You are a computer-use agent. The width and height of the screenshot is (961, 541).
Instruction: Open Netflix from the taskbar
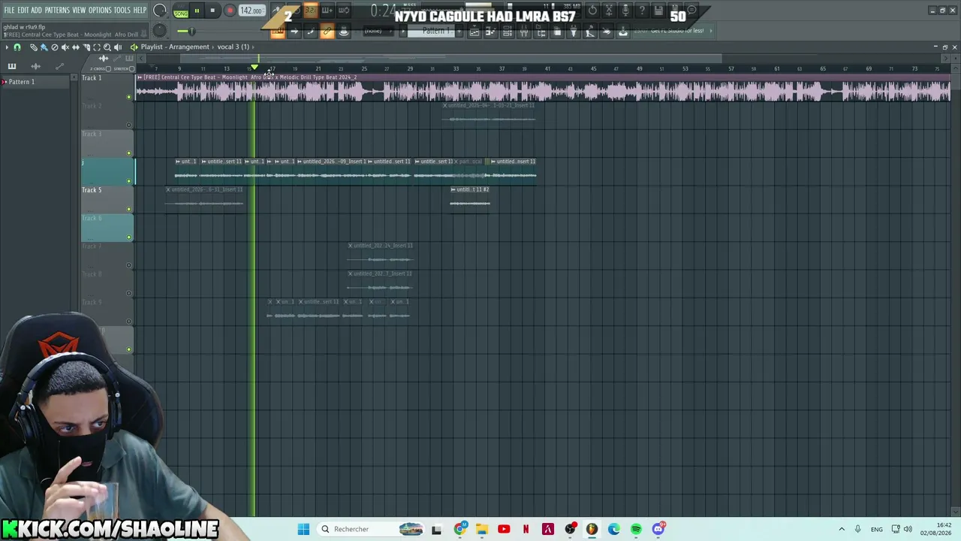point(526,529)
